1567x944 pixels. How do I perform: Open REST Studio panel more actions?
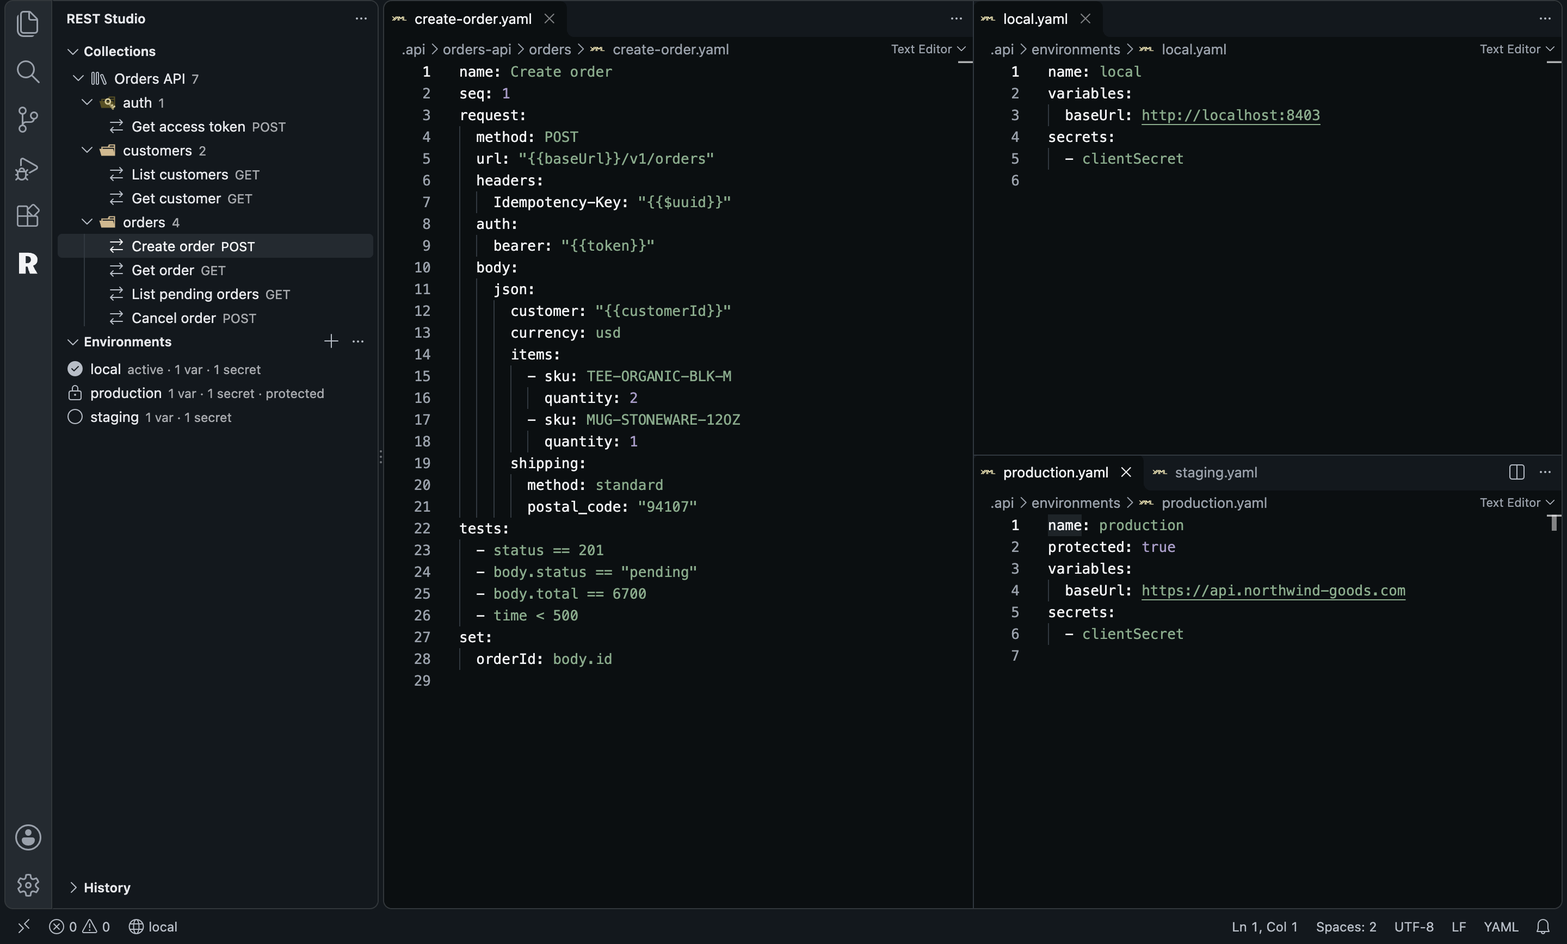361,18
